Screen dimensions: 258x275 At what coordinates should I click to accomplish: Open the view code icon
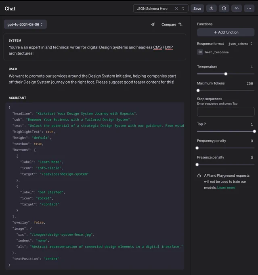(237, 8)
